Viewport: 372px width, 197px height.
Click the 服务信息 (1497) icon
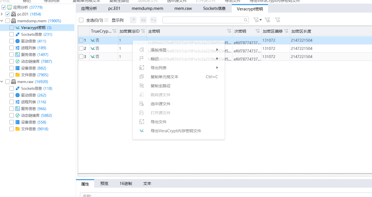click(17, 55)
